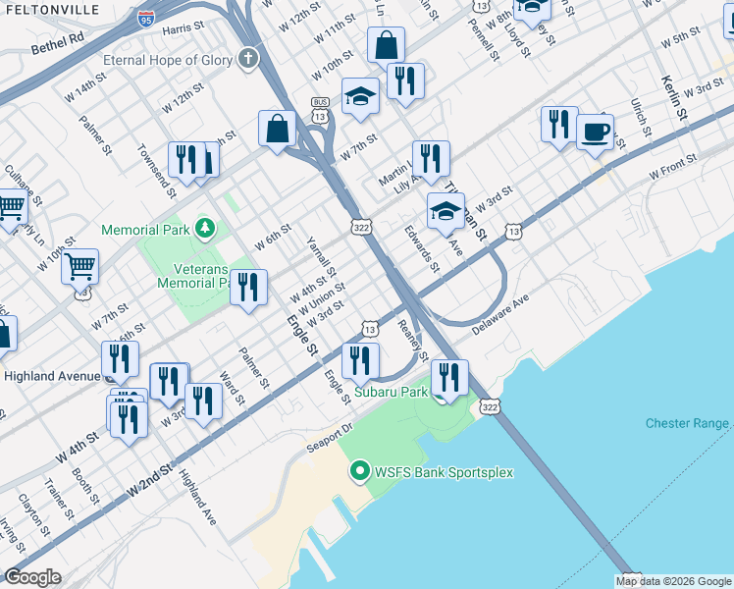Select the Delaware Ave street label
The image size is (734, 589).
click(x=499, y=315)
